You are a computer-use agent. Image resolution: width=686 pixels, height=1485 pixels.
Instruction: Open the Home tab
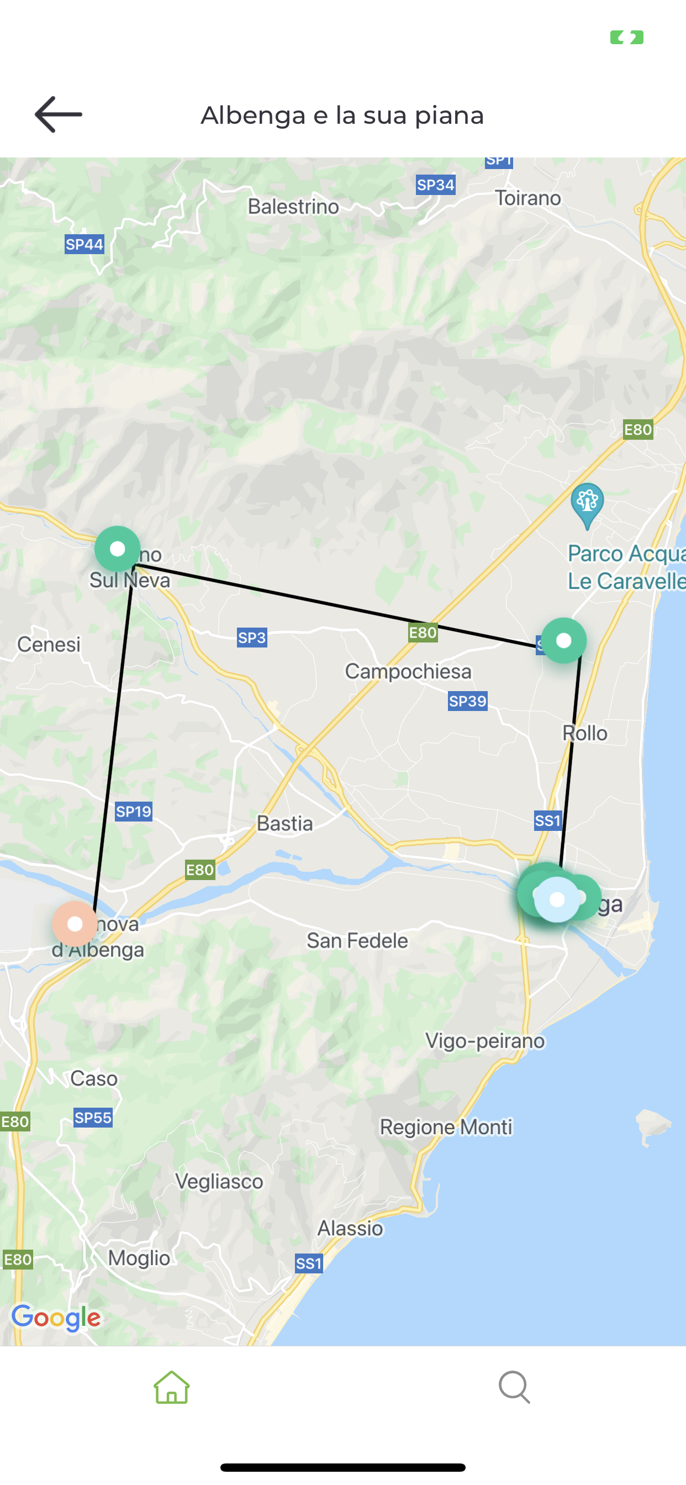pyautogui.click(x=171, y=1387)
